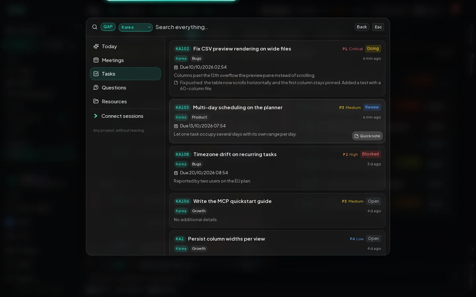This screenshot has width=476, height=297.
Task: Click the Fix pushed note text
Action: pyautogui.click(x=280, y=86)
